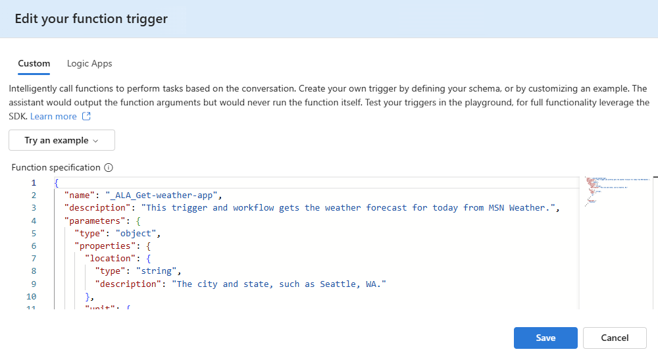The image size is (658, 362).
Task: Click the info icon beside Function specification
Action: [109, 168]
